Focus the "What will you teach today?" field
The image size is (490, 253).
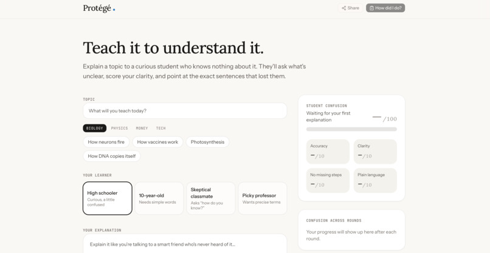click(x=185, y=111)
